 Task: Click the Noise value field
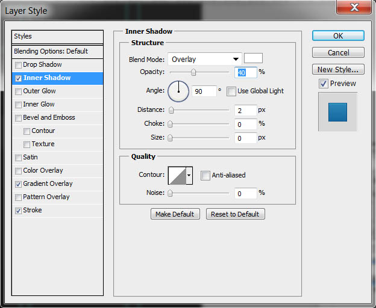point(246,193)
